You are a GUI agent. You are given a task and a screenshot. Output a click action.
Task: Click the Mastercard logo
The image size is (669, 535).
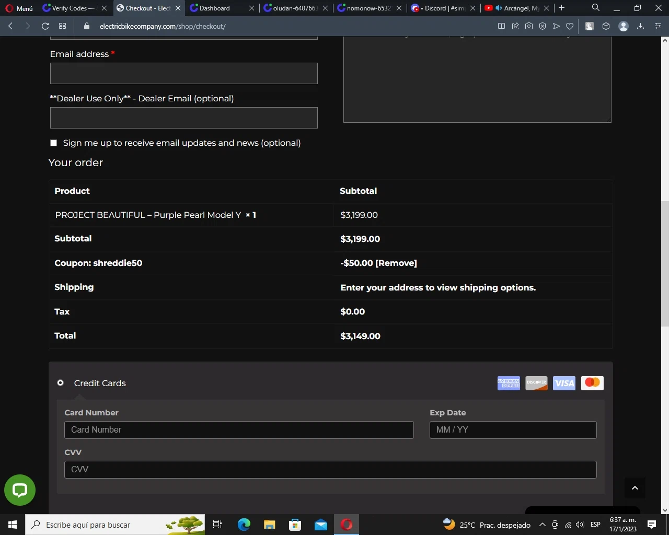[592, 383]
